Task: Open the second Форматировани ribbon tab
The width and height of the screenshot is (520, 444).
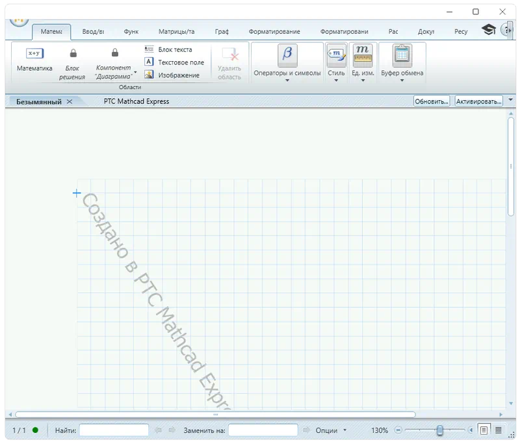Action: click(x=344, y=31)
